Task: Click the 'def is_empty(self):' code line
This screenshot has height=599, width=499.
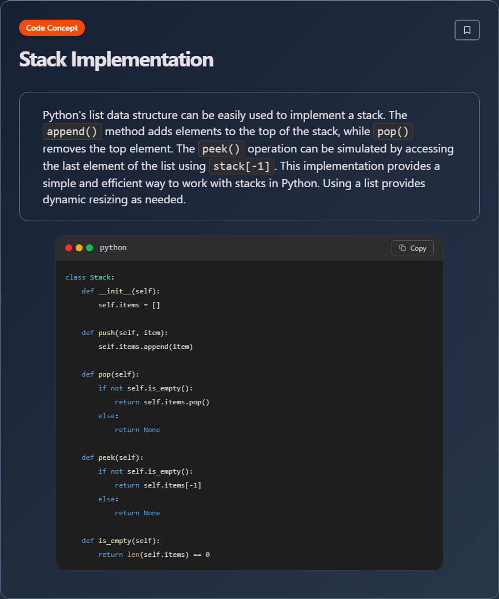Action: [121, 541]
